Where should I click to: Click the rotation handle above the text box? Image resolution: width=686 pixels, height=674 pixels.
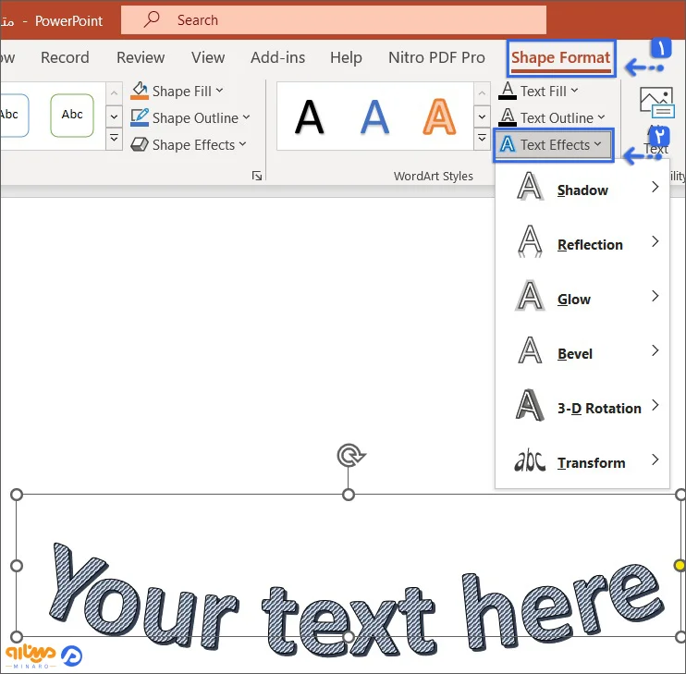(x=350, y=455)
